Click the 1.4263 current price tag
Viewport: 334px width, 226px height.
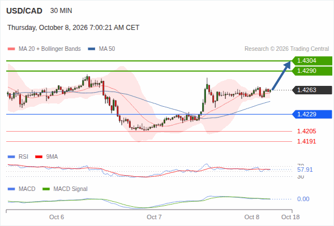point(312,90)
